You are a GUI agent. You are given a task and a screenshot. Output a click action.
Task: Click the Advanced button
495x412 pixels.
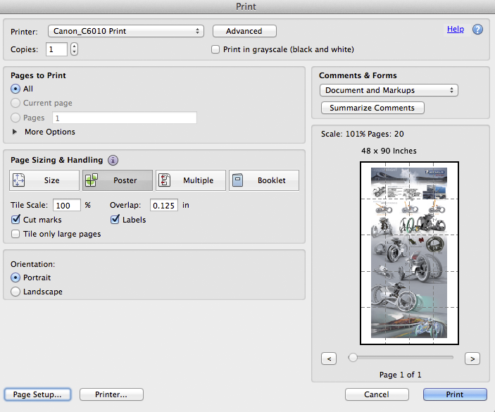(x=244, y=31)
